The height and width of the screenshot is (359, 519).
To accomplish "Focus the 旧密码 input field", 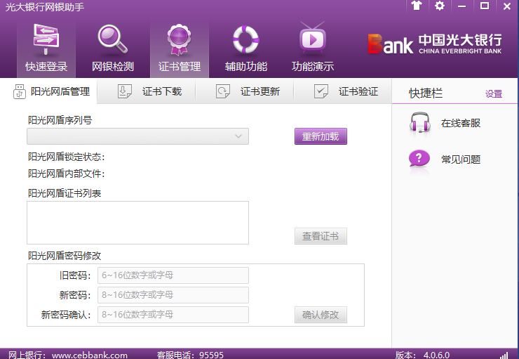I will pyautogui.click(x=173, y=275).
